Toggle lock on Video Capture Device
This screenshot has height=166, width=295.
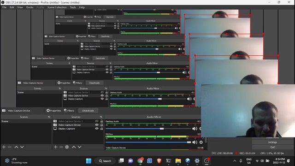pyautogui.click(x=101, y=125)
